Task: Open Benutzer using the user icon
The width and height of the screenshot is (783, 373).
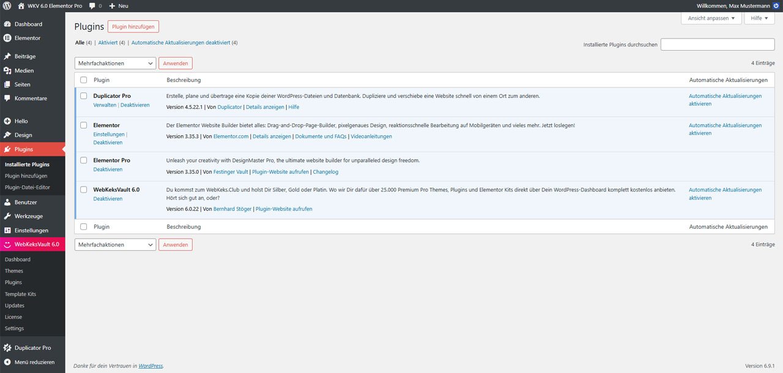Action: [7, 202]
